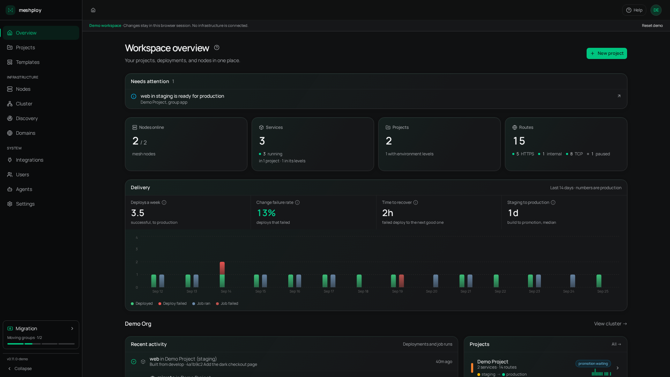The image size is (670, 377).
Task: Click the 5 HTTPS routes indicator
Action: (523, 154)
